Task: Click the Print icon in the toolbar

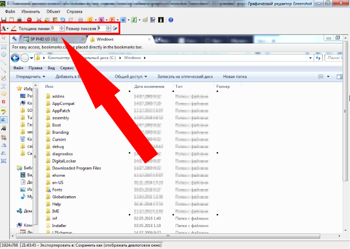Action: [x=20, y=20]
